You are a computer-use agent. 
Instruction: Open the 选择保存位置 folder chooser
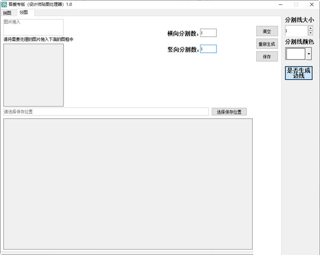coord(229,112)
